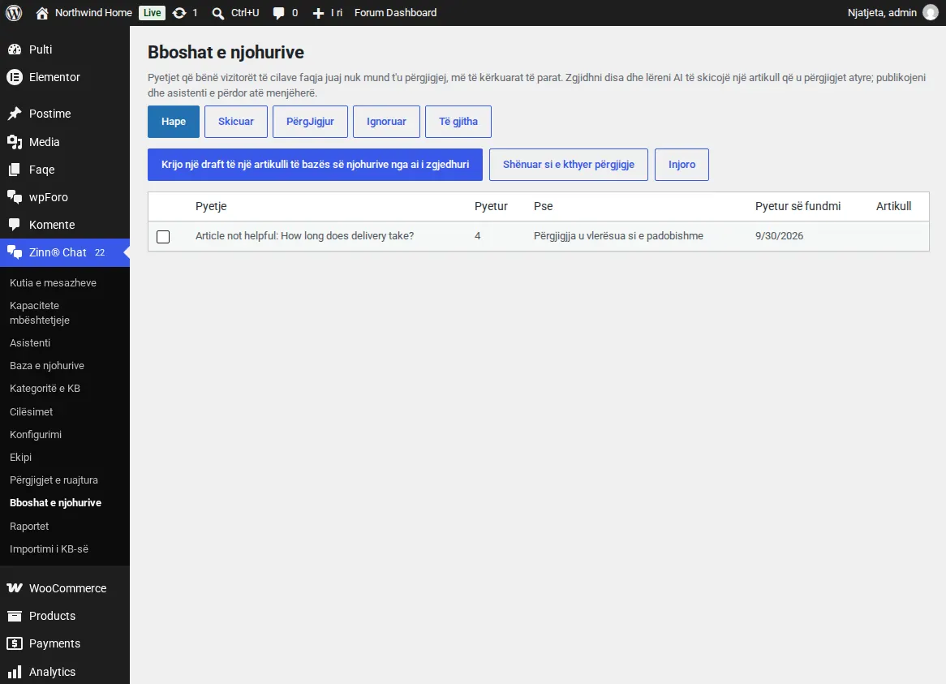Open the updates refresh icon
The width and height of the screenshot is (946, 684).
[x=179, y=13]
